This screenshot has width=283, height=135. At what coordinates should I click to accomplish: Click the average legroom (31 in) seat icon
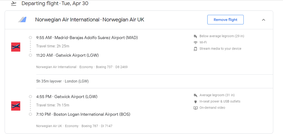tap(195, 95)
